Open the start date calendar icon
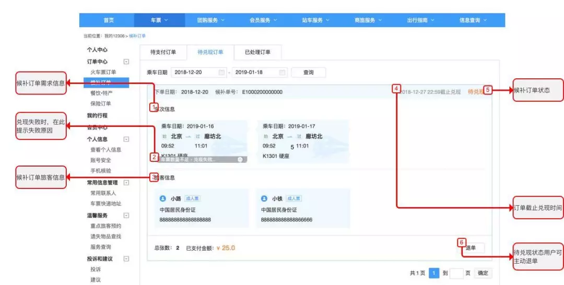This screenshot has height=285, width=564. click(221, 73)
